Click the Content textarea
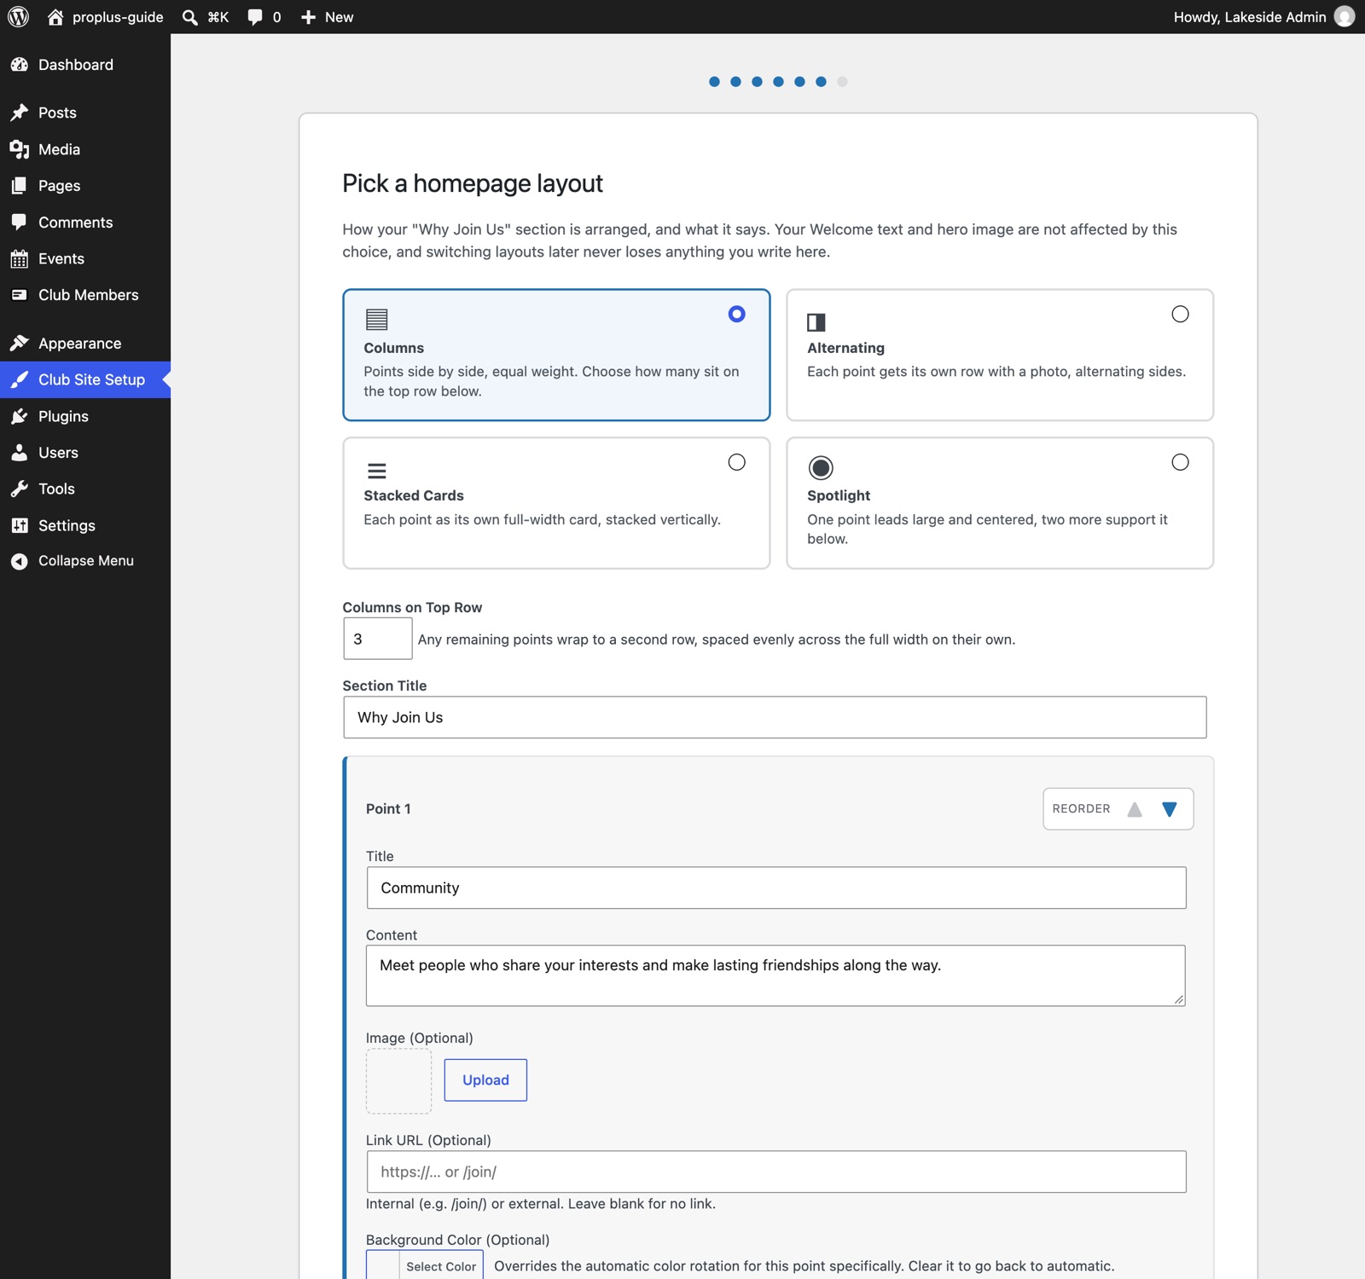 point(776,975)
